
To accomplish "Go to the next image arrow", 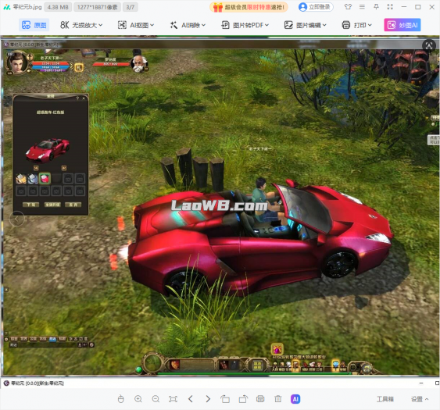I will coord(208,399).
